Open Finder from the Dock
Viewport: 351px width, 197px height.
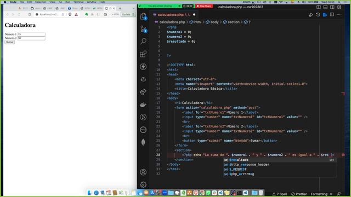click(90, 193)
